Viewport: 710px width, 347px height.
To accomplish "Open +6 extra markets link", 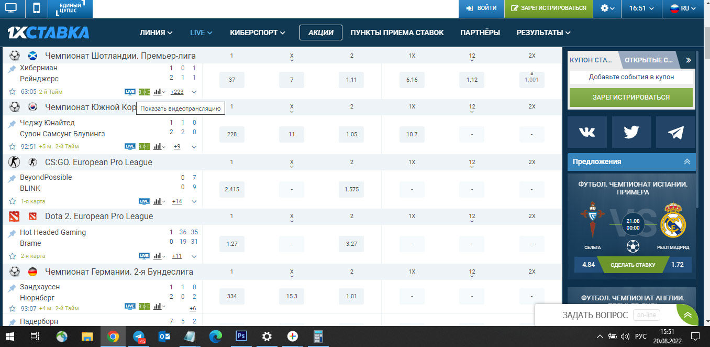I will click(x=193, y=308).
